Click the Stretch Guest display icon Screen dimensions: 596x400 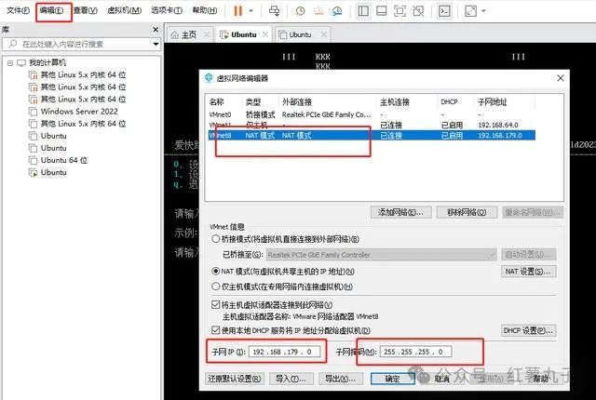click(x=470, y=11)
